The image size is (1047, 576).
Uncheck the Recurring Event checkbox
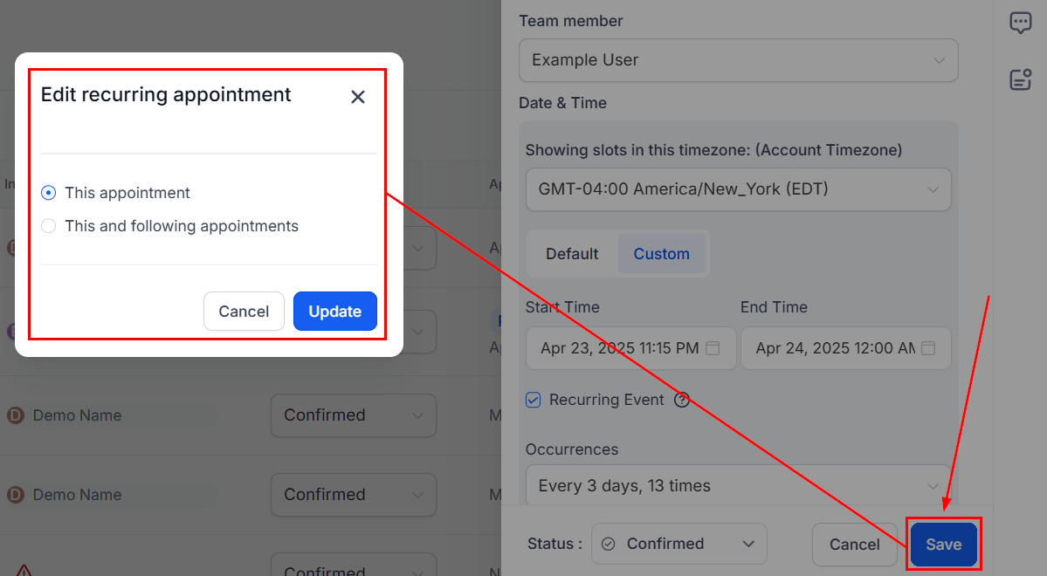[x=533, y=400]
